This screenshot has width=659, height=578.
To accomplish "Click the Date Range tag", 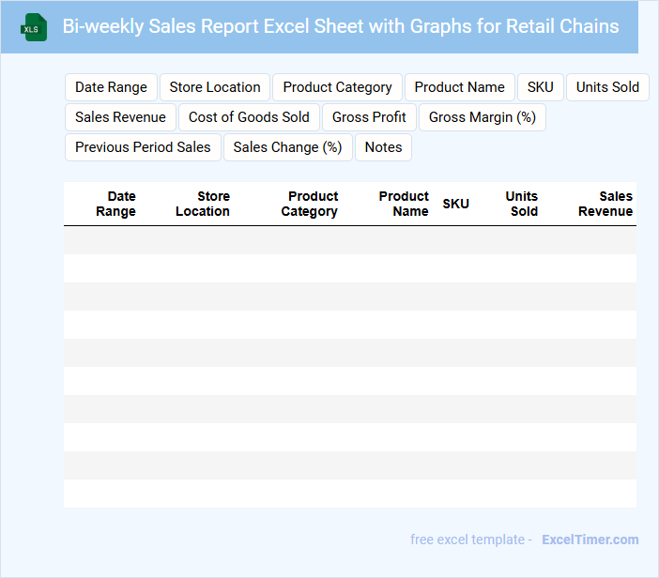I will tap(111, 87).
